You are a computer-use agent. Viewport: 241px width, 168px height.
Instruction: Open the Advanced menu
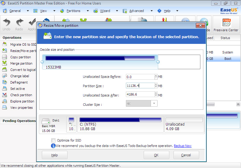[136, 11]
